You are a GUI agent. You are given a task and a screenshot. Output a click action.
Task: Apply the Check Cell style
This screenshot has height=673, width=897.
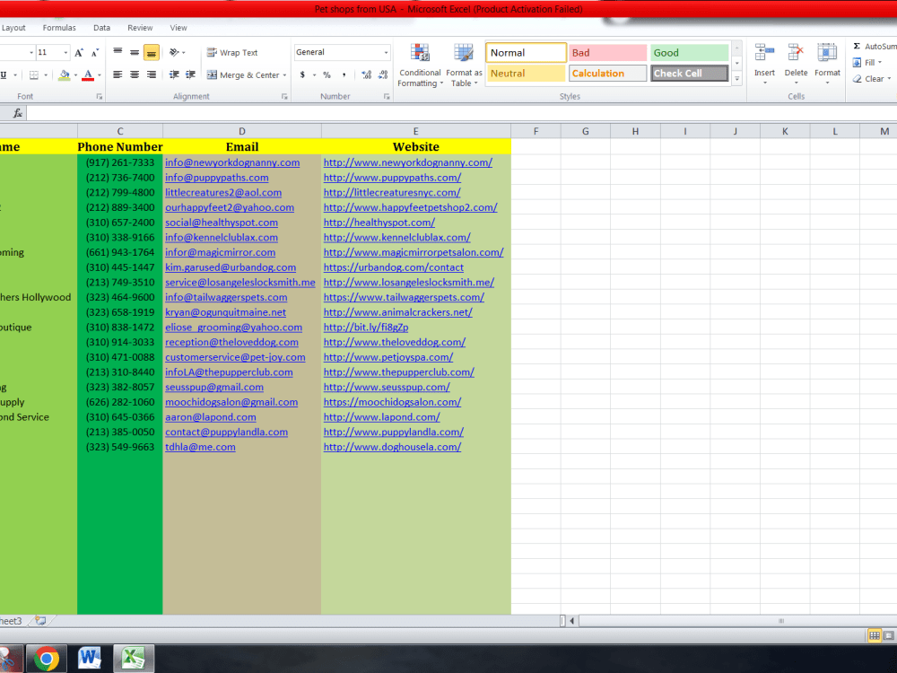pyautogui.click(x=689, y=74)
